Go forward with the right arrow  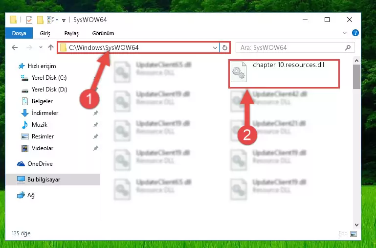point(29,47)
